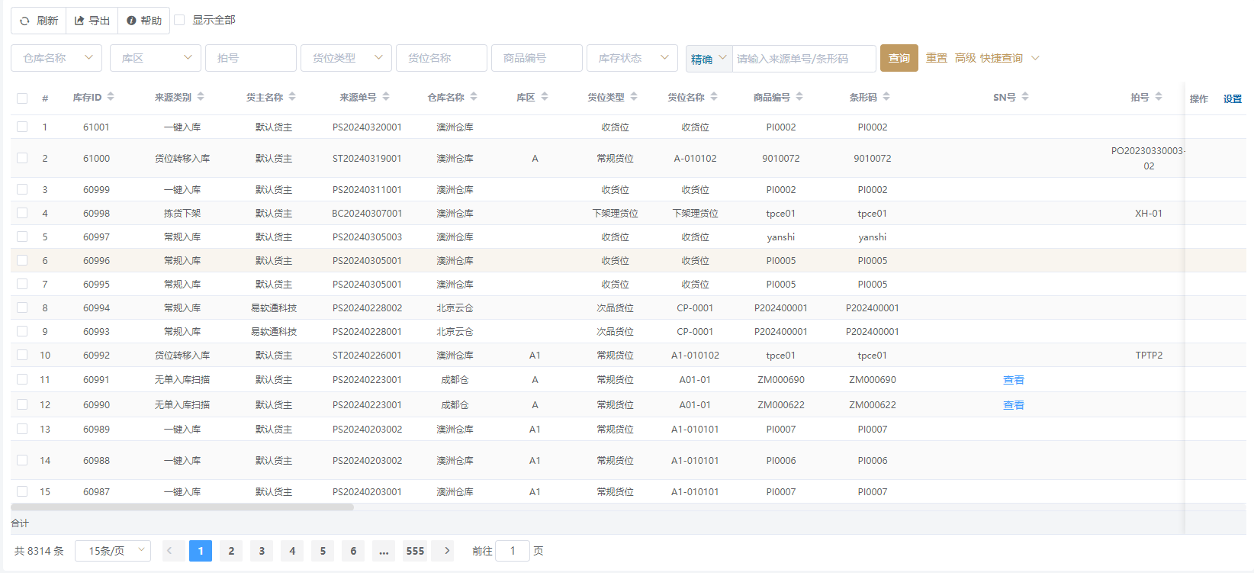Screen dimensions: 1254x573
Task: Open help via the 帮助 button
Action: pos(144,21)
